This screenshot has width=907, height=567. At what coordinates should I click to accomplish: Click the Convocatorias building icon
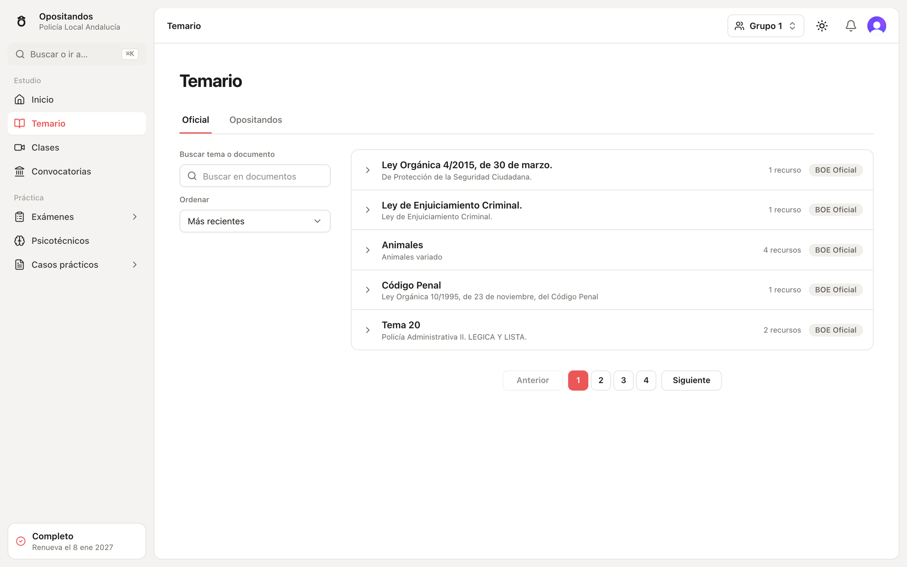click(19, 172)
